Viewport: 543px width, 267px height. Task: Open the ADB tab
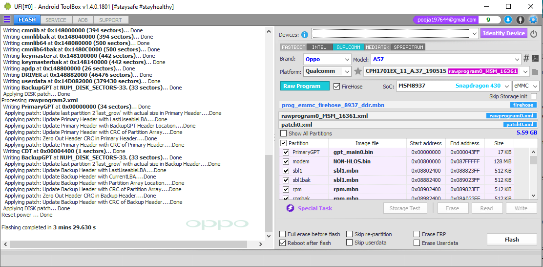pos(83,20)
